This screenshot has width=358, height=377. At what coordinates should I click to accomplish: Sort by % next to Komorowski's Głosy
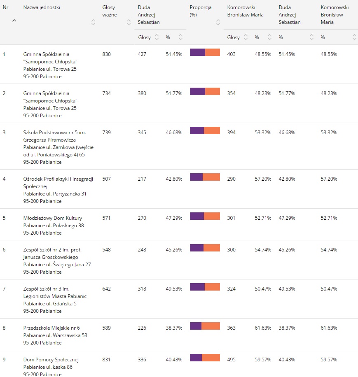point(269,37)
